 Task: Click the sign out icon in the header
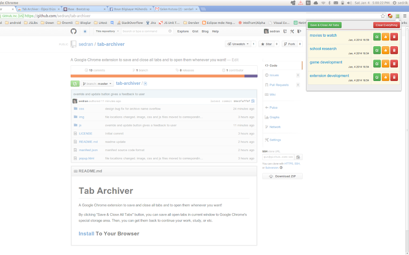click(x=299, y=31)
